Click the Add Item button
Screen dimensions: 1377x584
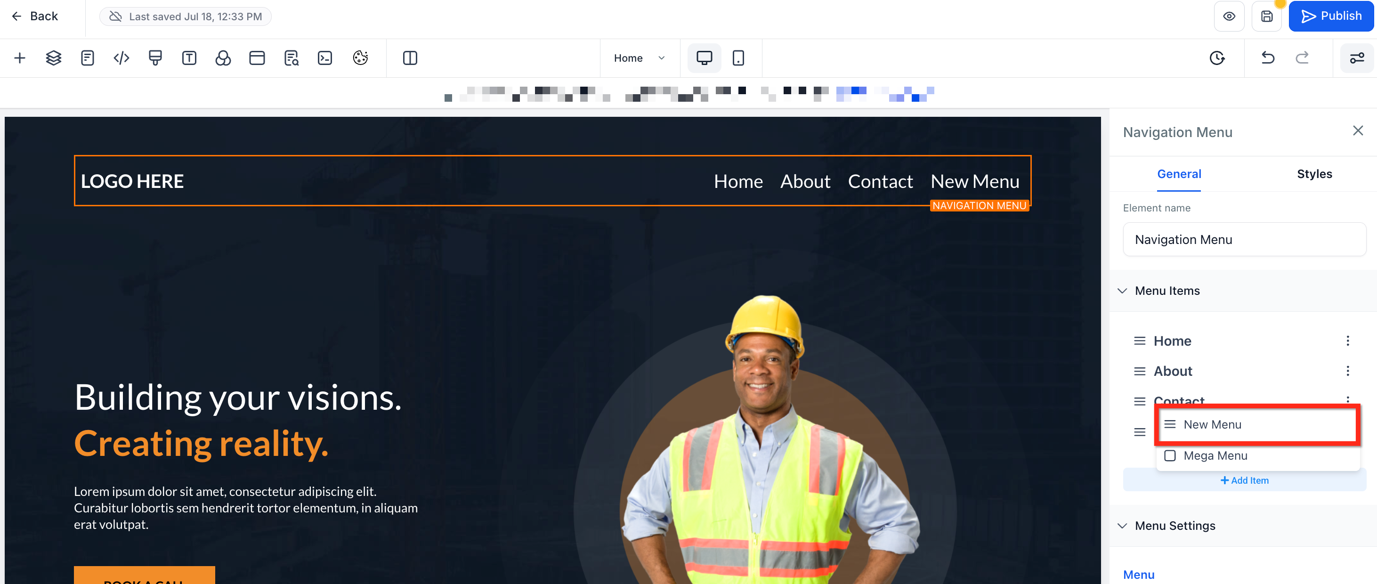click(x=1244, y=480)
